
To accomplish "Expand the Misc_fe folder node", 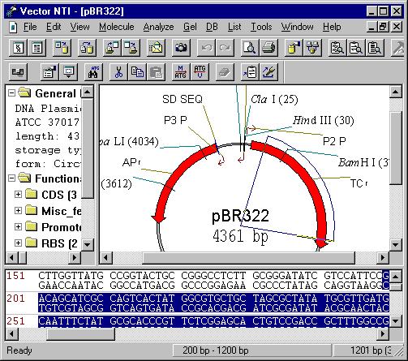I will (18, 210).
